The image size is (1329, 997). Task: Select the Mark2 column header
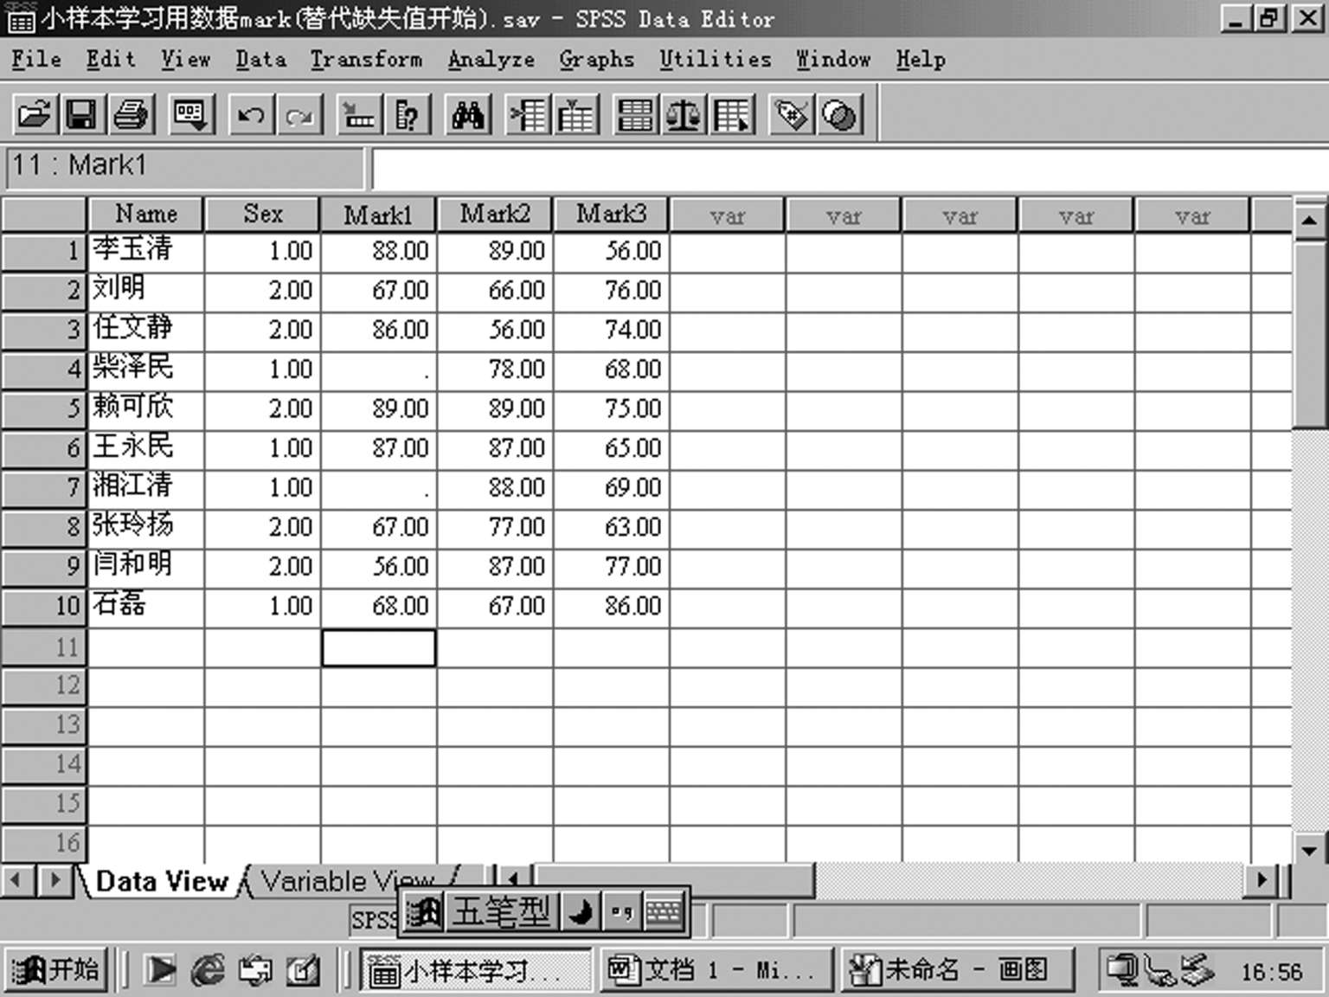pyautogui.click(x=495, y=214)
